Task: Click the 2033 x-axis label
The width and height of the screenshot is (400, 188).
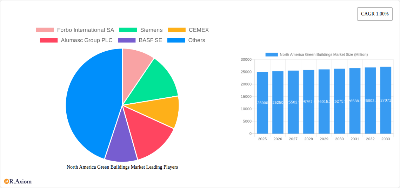Action: (386, 139)
